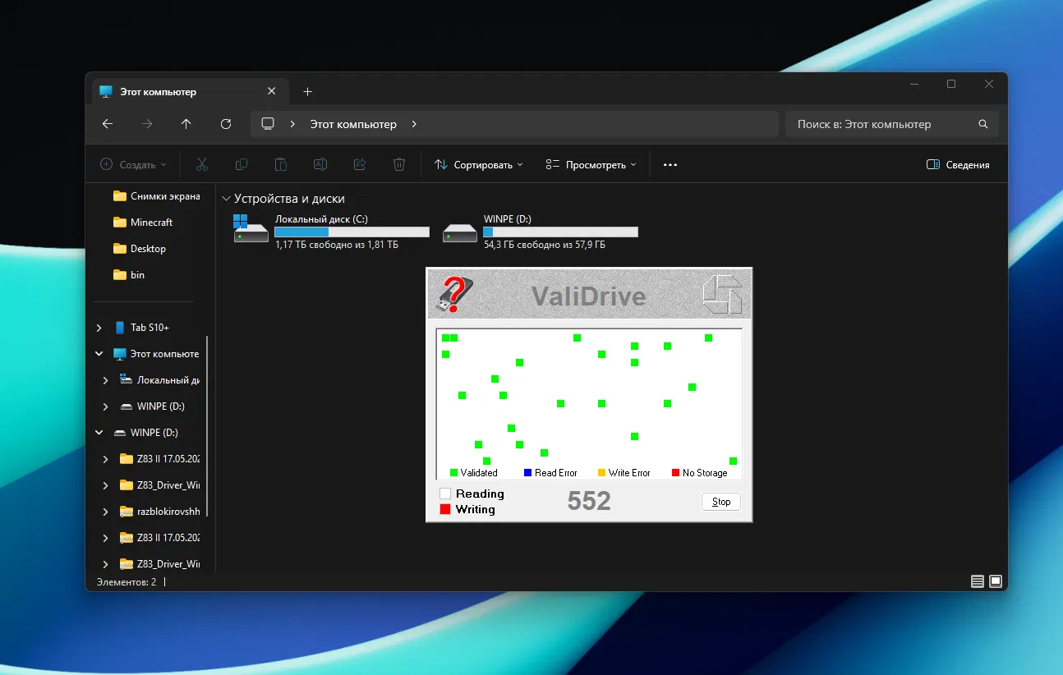
Task: Click the Back navigation arrow
Action: coord(108,124)
